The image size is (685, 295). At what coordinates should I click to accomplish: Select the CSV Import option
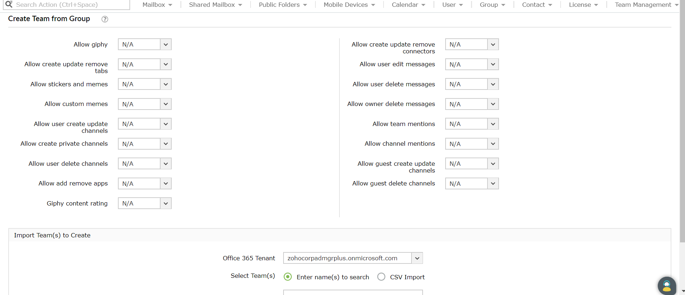pos(381,277)
